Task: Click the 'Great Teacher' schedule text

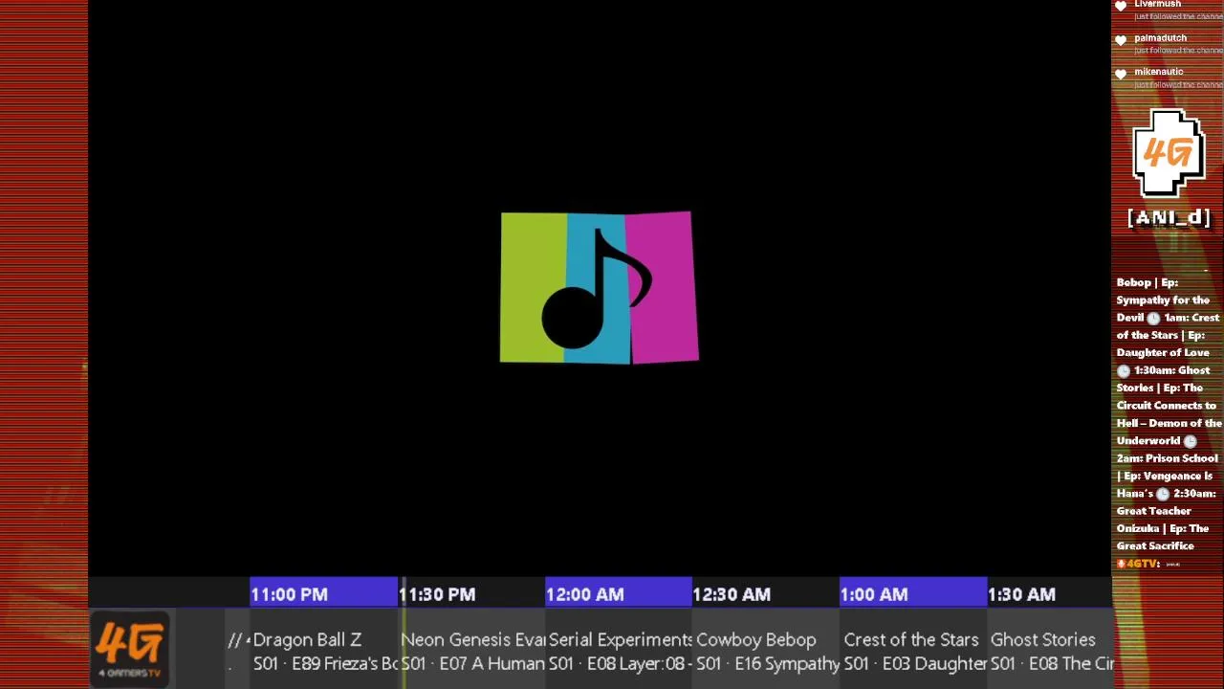Action: (x=1153, y=511)
